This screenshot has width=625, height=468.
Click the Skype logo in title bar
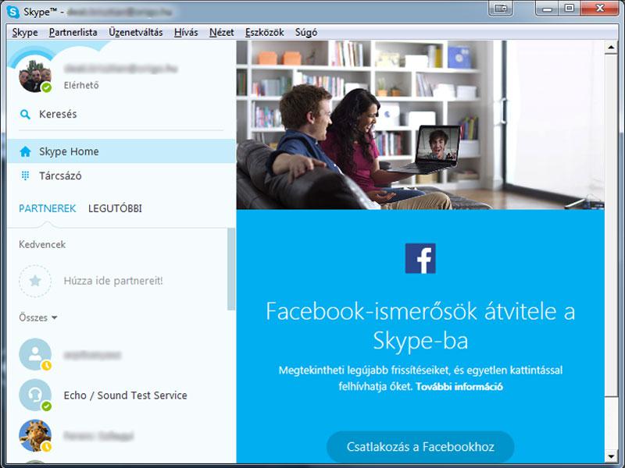(x=13, y=12)
